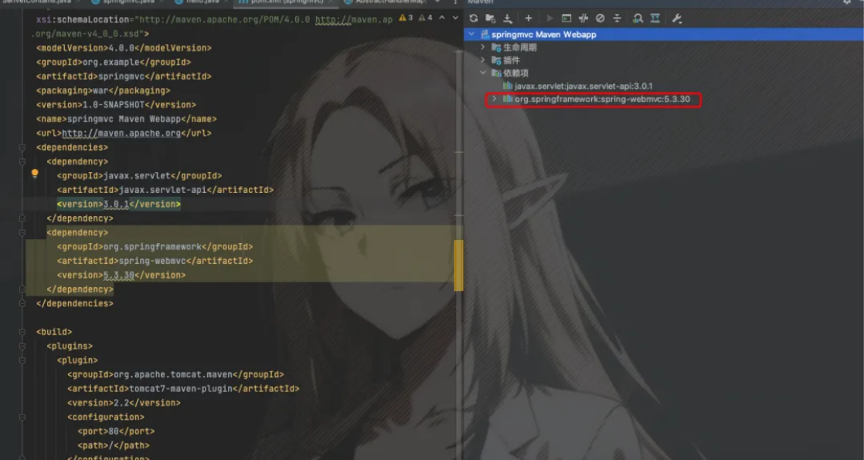
Task: Show Maven dependencies diagram icon
Action: (655, 19)
